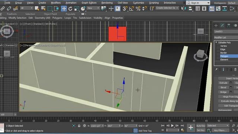The height and width of the screenshot is (134, 238).
Task: Click the Bevel button
Action: [x=223, y=87]
